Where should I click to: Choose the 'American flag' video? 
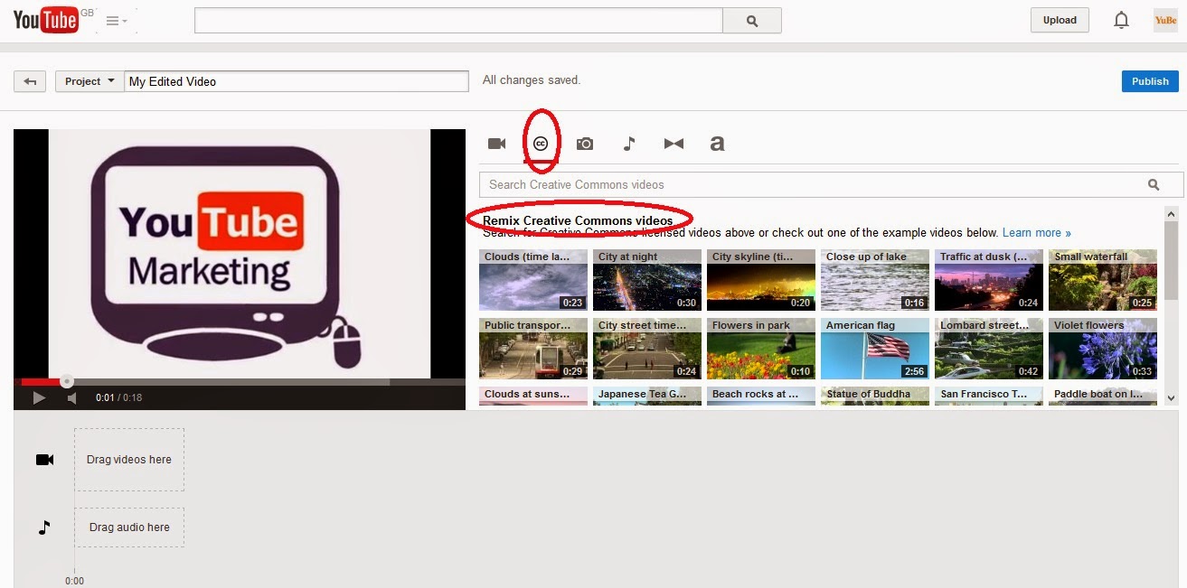pos(875,349)
